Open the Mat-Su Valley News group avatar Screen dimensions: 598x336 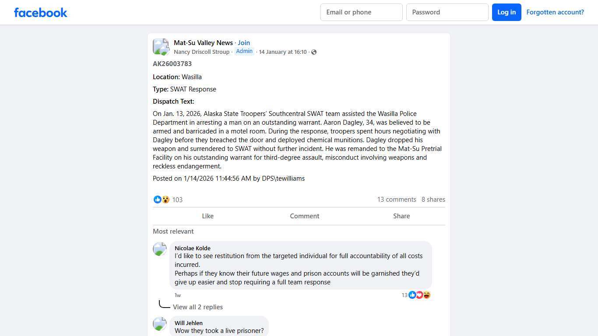click(x=161, y=47)
